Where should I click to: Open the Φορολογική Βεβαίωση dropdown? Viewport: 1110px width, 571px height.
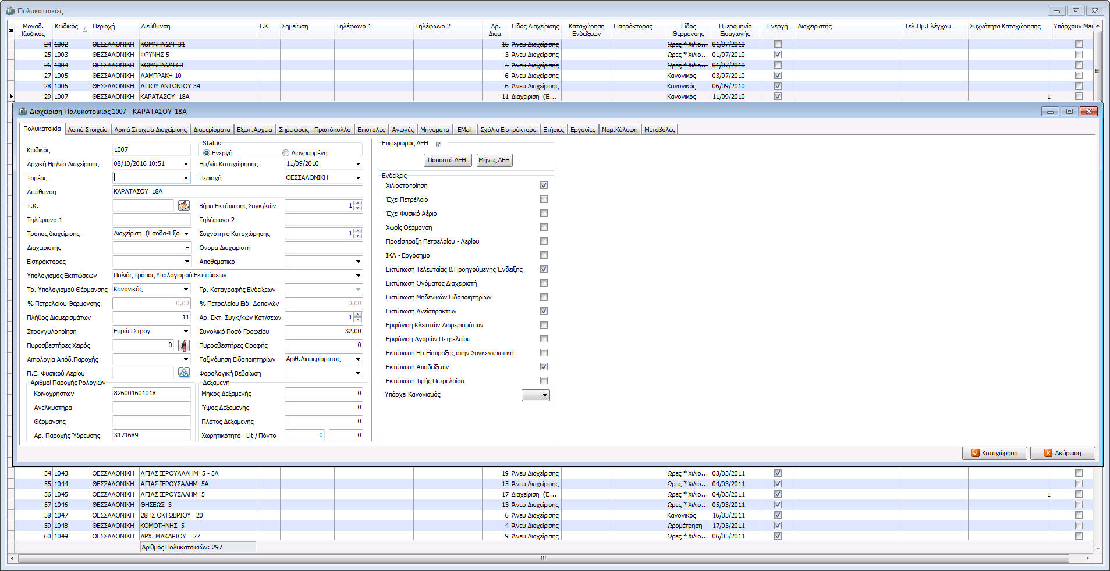tap(358, 373)
